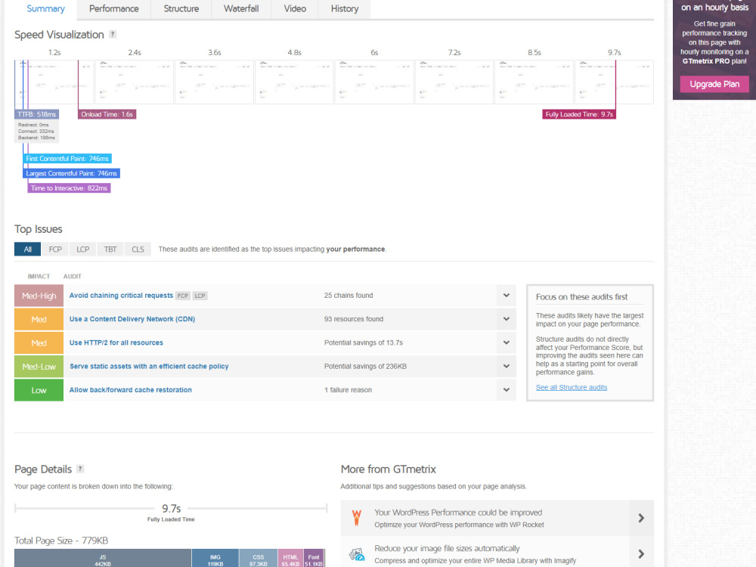Open the History tab

[x=344, y=8]
